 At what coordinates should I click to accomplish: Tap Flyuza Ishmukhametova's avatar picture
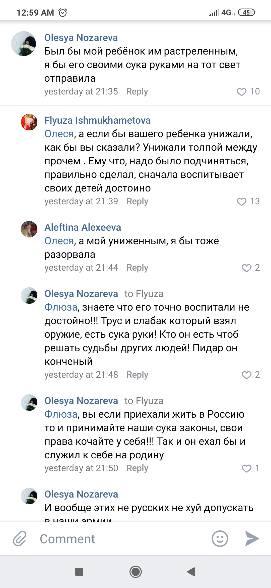[29, 122]
